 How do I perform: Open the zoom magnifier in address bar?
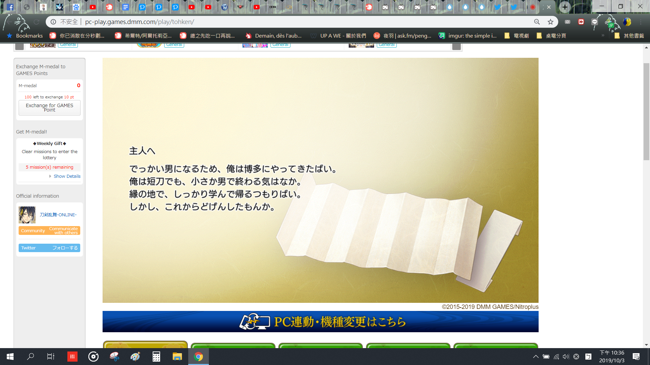537,22
